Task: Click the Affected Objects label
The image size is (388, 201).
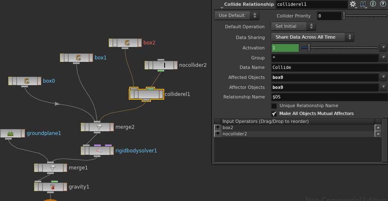Action: [x=246, y=77]
